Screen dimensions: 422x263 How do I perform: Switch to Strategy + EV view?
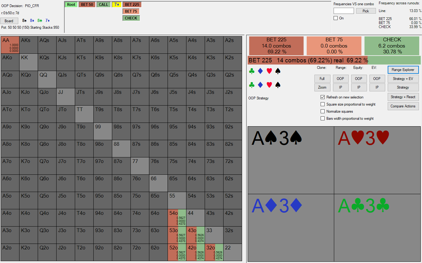(x=403, y=79)
